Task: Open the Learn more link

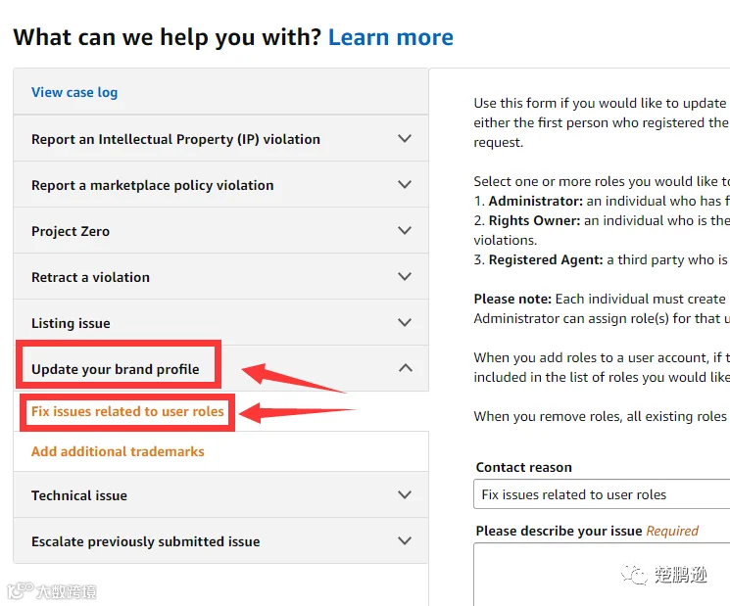Action: tap(391, 37)
